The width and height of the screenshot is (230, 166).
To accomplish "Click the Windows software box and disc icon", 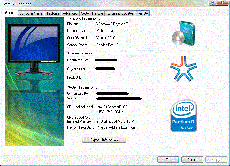I will tap(184, 34).
